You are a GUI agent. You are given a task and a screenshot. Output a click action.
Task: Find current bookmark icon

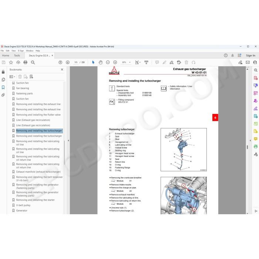point(31,77)
